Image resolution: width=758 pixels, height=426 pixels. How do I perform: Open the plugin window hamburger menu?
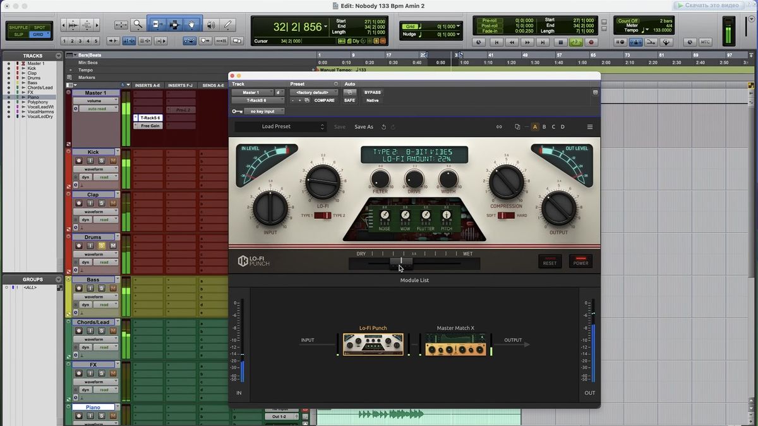(590, 126)
